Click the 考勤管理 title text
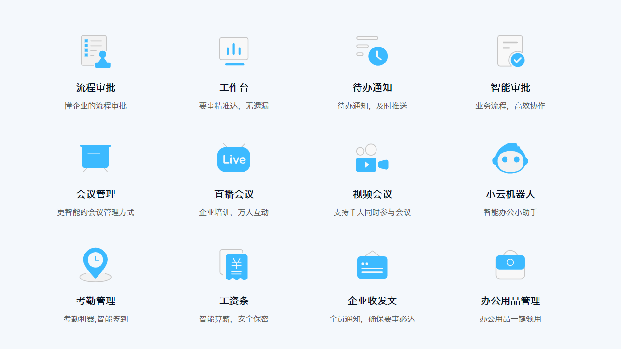Image resolution: width=621 pixels, height=349 pixels. click(96, 301)
